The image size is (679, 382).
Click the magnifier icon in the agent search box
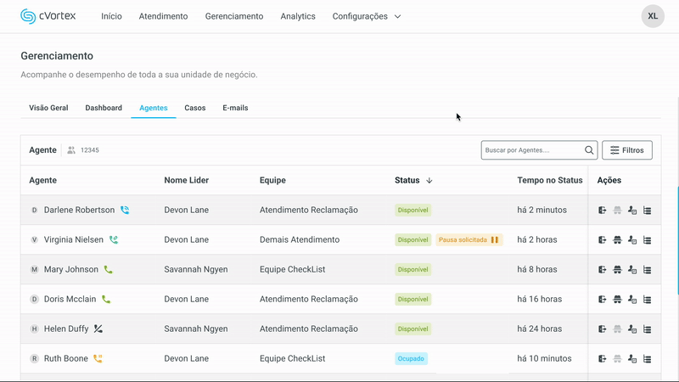589,150
